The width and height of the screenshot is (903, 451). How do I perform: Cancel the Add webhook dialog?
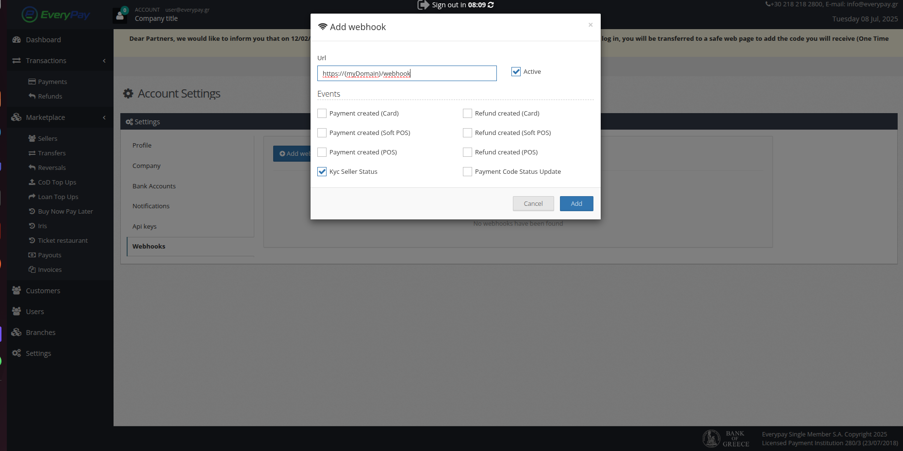pos(533,203)
